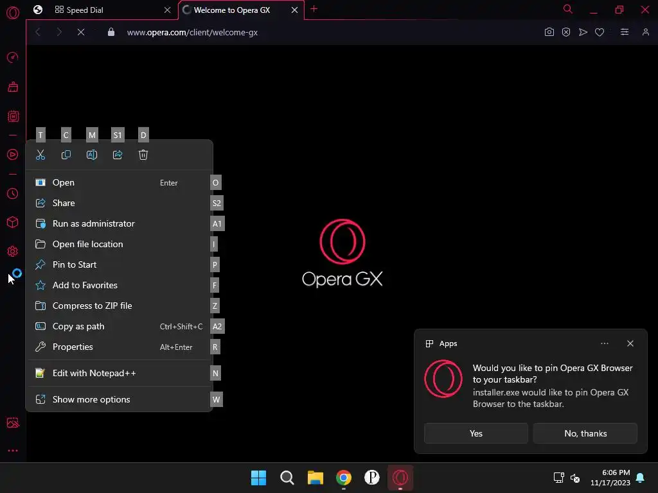Switch to Welcome to Opera GX tab
The image size is (658, 493).
(x=242, y=10)
